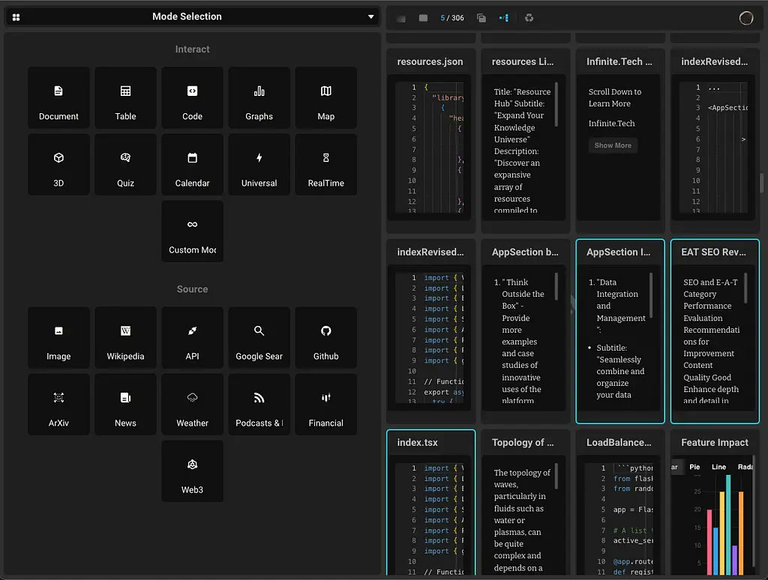Click the Source section heading
768x580 pixels.
[x=193, y=289]
